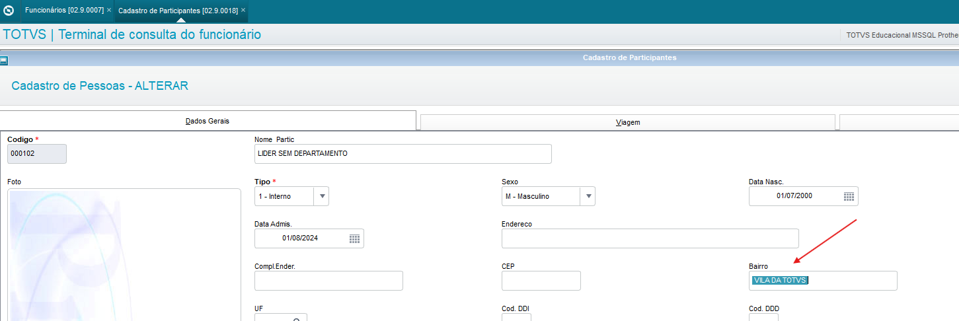
Task: Open the Data Nasc. calendar picker
Action: (849, 196)
